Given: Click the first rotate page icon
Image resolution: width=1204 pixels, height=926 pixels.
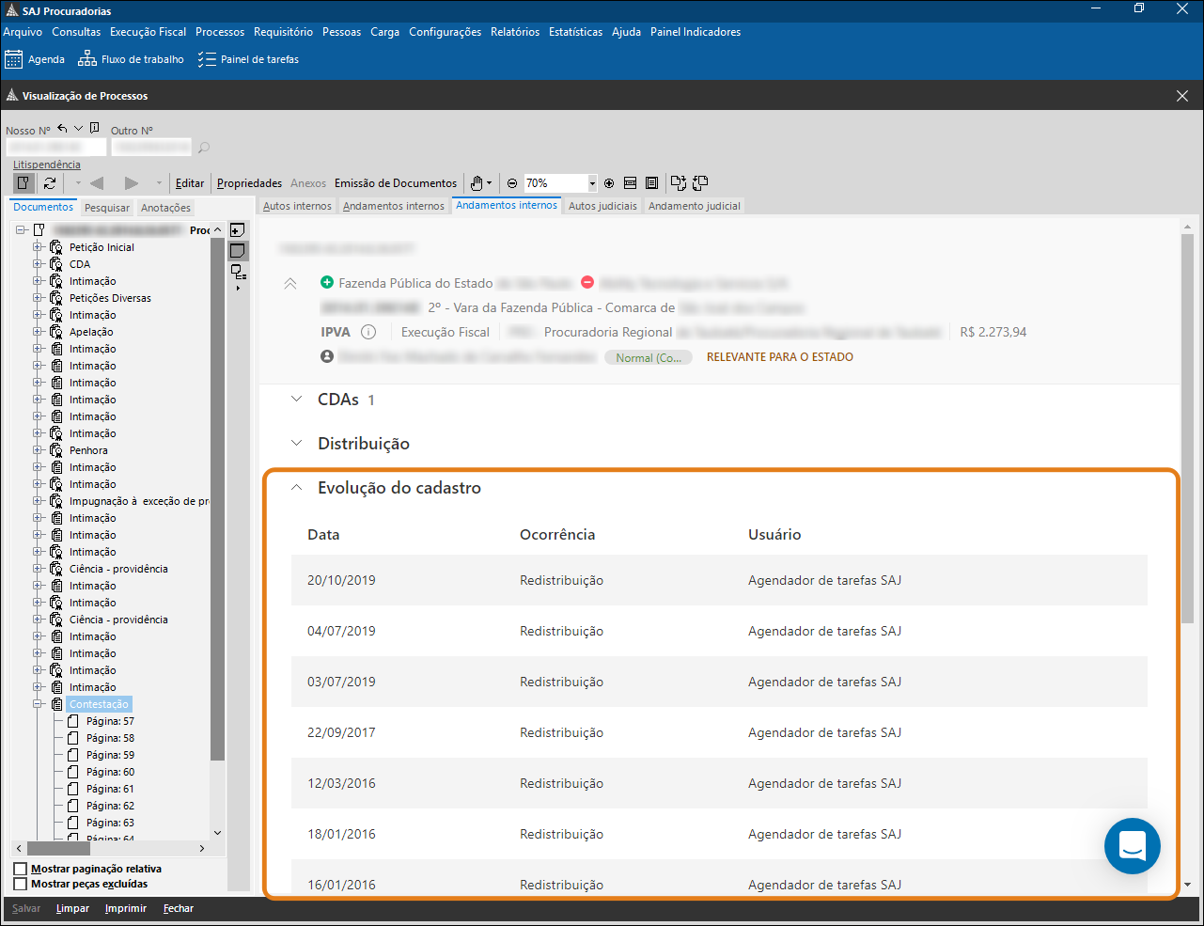Looking at the screenshot, I should pos(679,182).
